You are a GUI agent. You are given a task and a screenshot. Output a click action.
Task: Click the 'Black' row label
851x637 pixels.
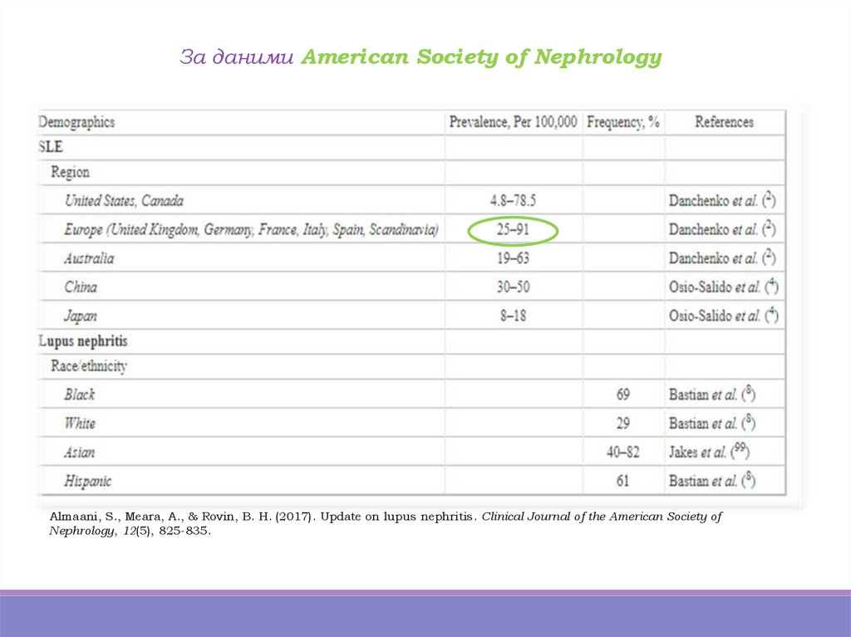[x=79, y=394]
